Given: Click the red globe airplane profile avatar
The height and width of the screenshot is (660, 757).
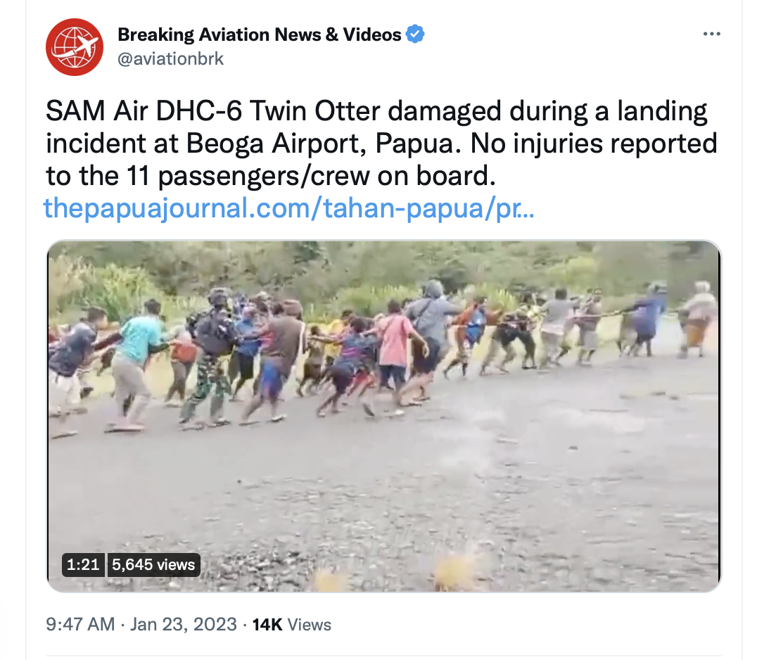Looking at the screenshot, I should pyautogui.click(x=75, y=47).
